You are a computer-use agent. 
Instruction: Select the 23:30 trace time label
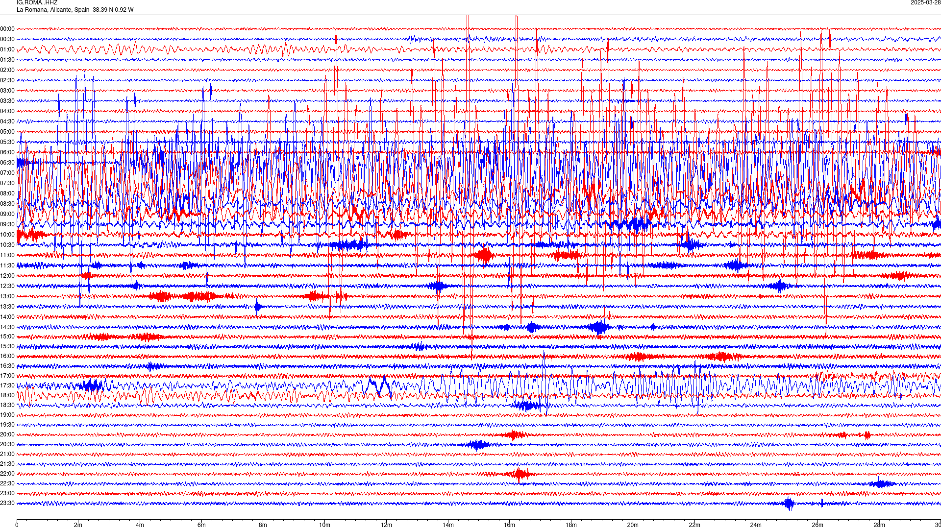tap(7, 503)
